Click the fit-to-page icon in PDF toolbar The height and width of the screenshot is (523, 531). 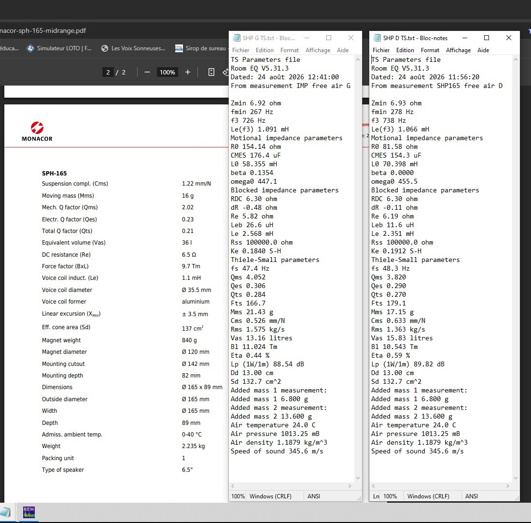click(211, 72)
